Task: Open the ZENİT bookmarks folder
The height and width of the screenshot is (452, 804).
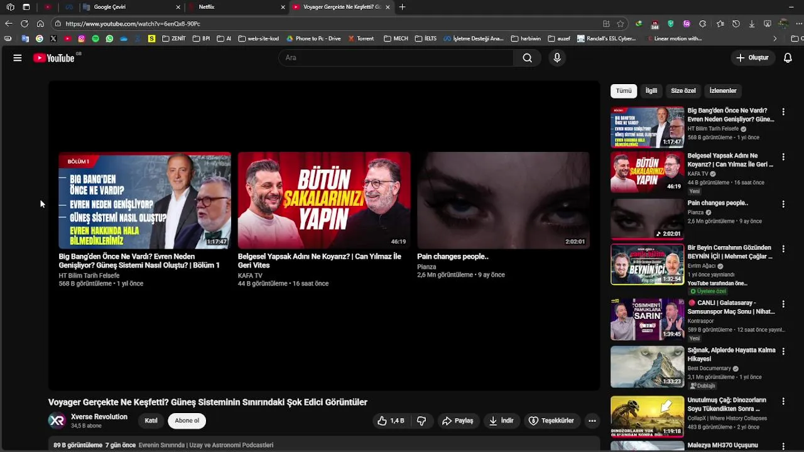Action: [174, 38]
